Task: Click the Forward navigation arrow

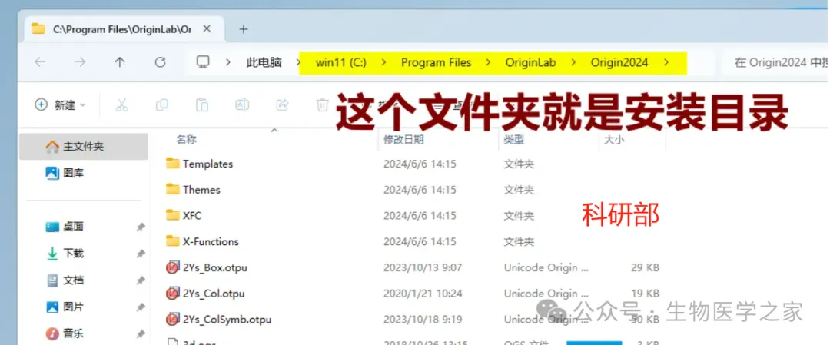Action: tap(80, 62)
